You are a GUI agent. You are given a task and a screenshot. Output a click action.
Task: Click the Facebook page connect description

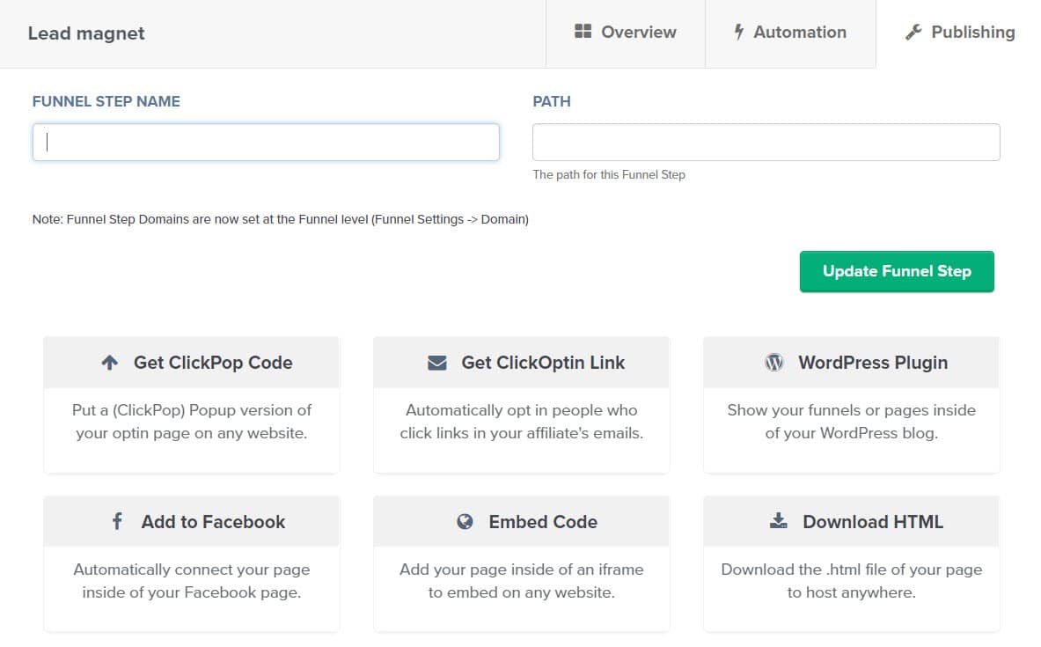[x=192, y=581]
